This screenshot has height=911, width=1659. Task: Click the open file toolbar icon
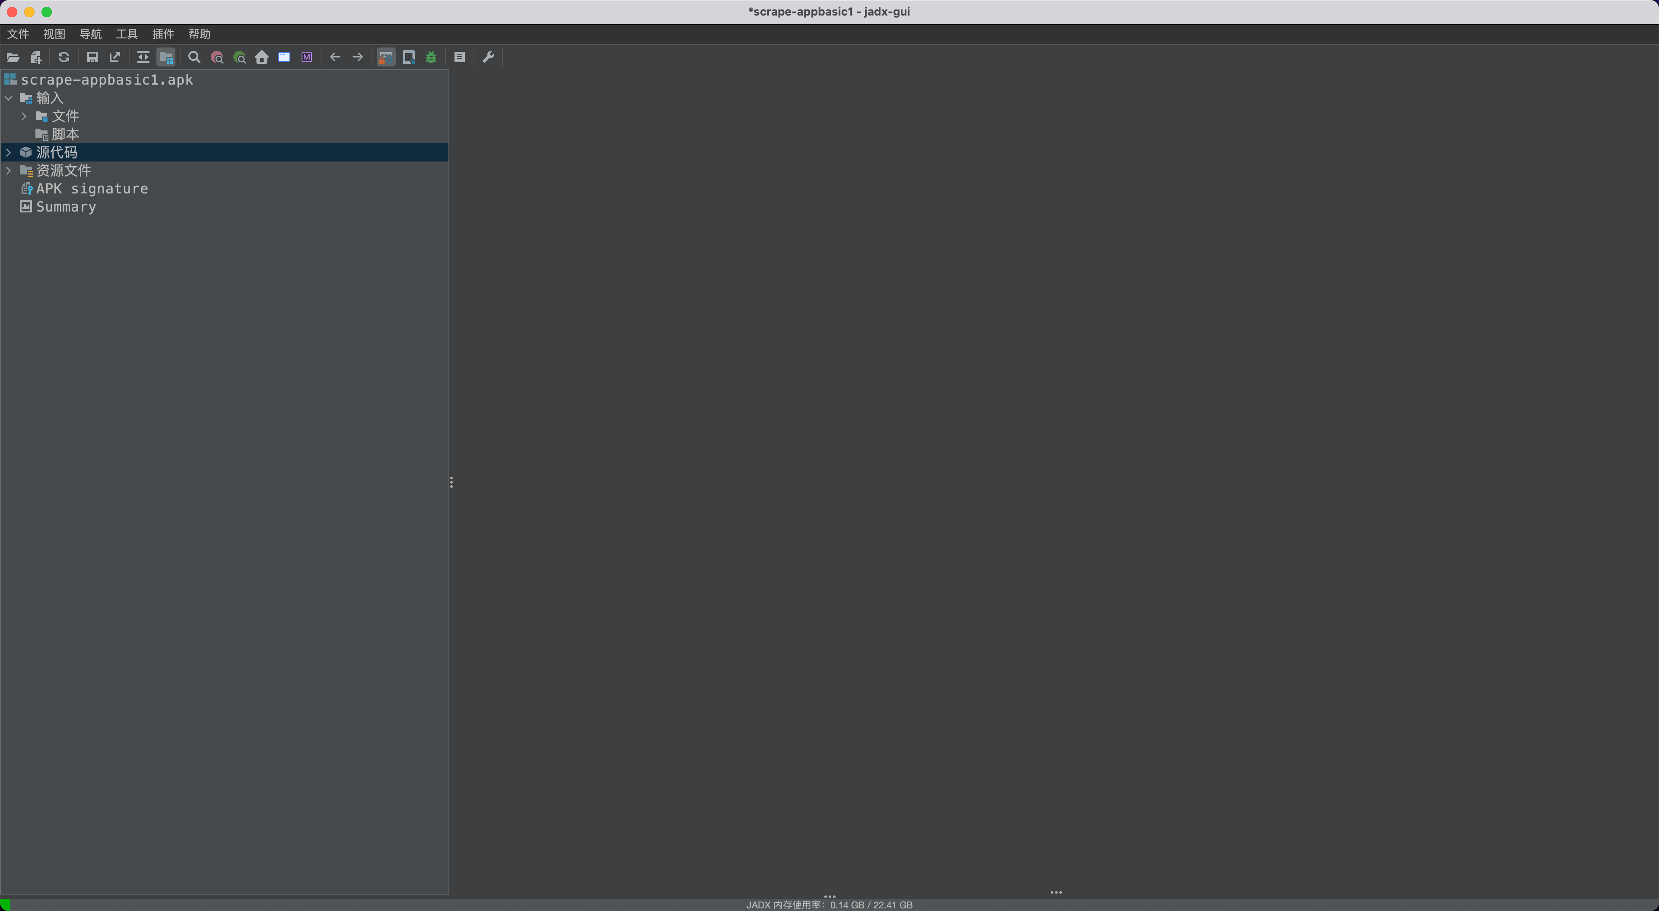click(13, 57)
